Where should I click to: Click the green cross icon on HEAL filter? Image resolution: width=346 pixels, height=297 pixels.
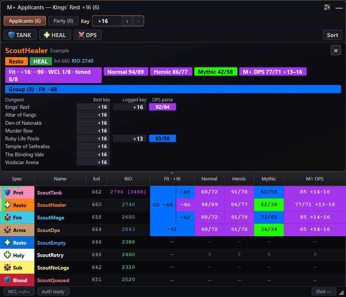click(46, 35)
